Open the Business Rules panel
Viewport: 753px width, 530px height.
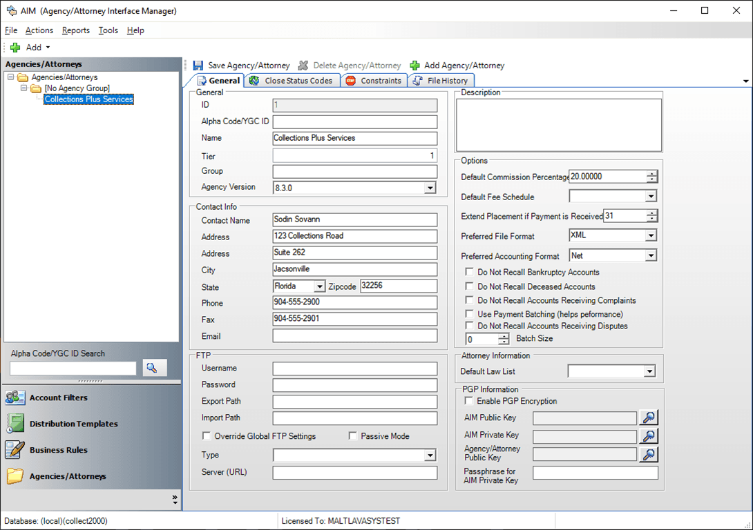58,450
